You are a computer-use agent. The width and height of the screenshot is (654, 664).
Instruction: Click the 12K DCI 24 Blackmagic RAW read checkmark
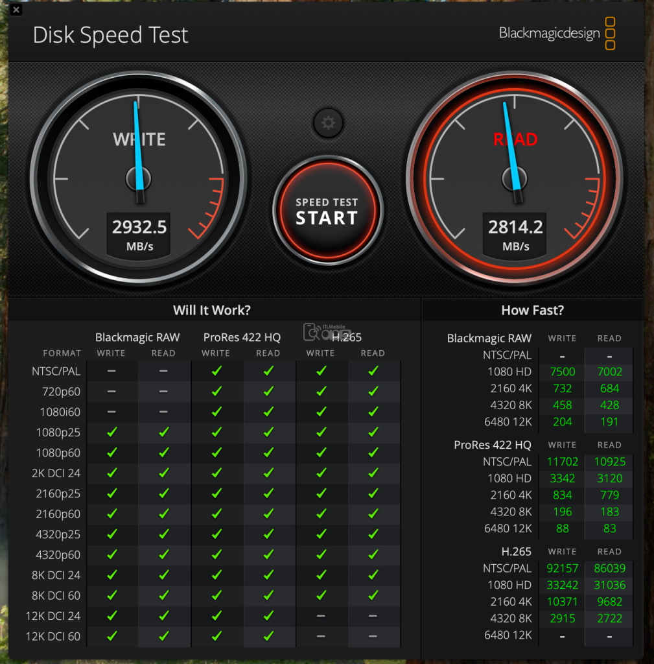[164, 615]
